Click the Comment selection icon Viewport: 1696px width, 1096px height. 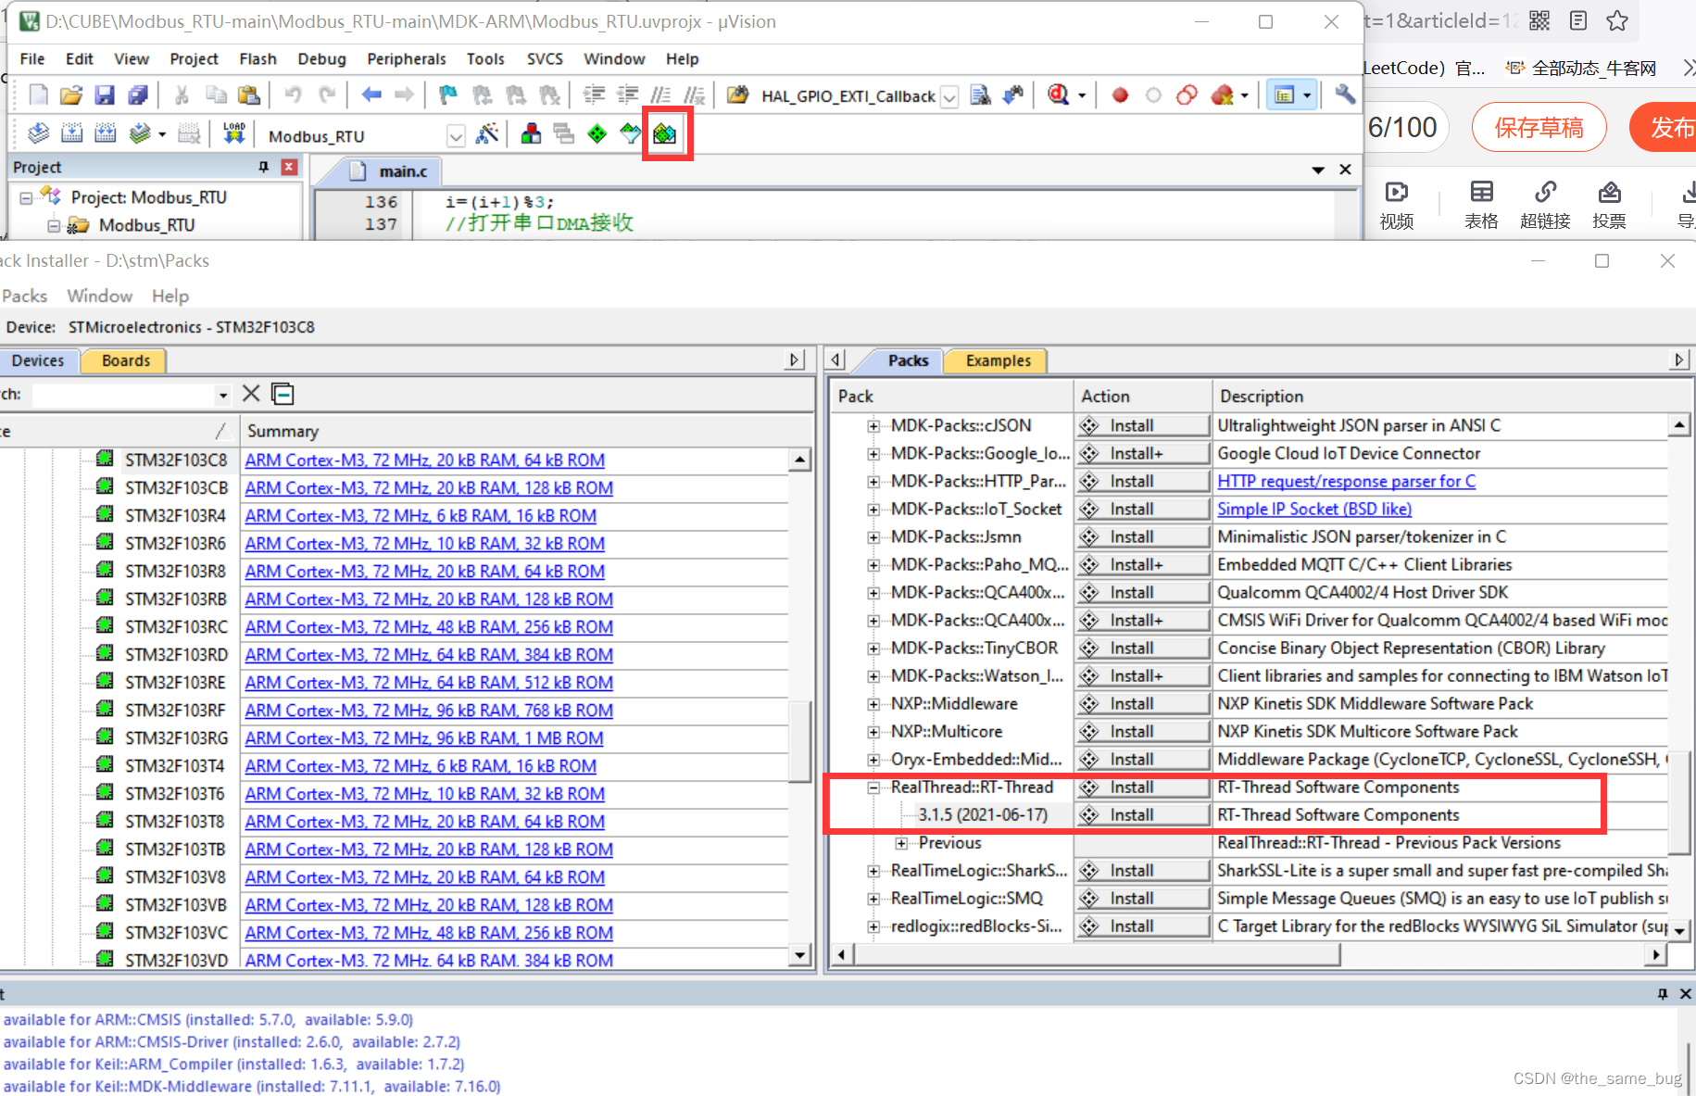click(660, 95)
